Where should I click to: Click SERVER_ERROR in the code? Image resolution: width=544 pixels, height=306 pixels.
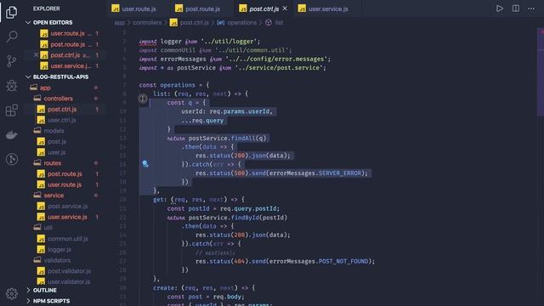(340, 173)
